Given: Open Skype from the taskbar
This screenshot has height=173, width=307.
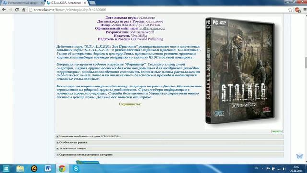Looking at the screenshot, I should pos(76,169).
